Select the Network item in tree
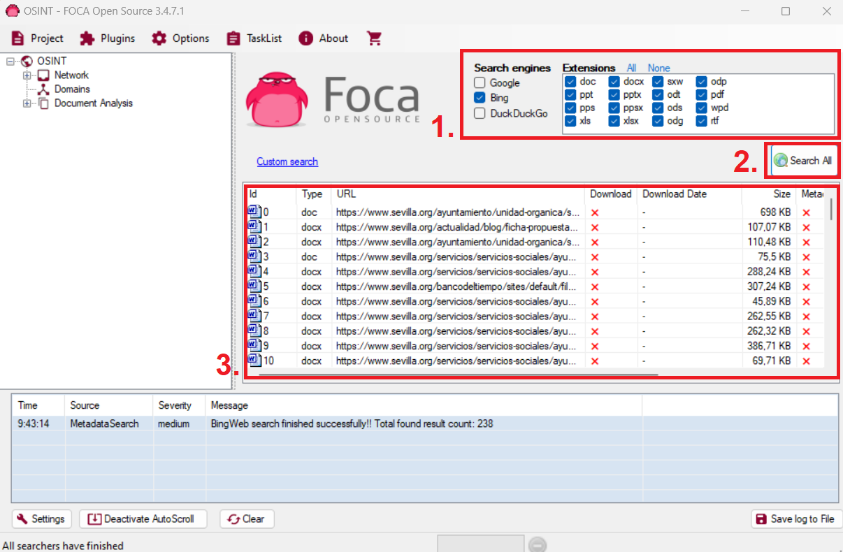The height and width of the screenshot is (552, 843). (x=71, y=75)
